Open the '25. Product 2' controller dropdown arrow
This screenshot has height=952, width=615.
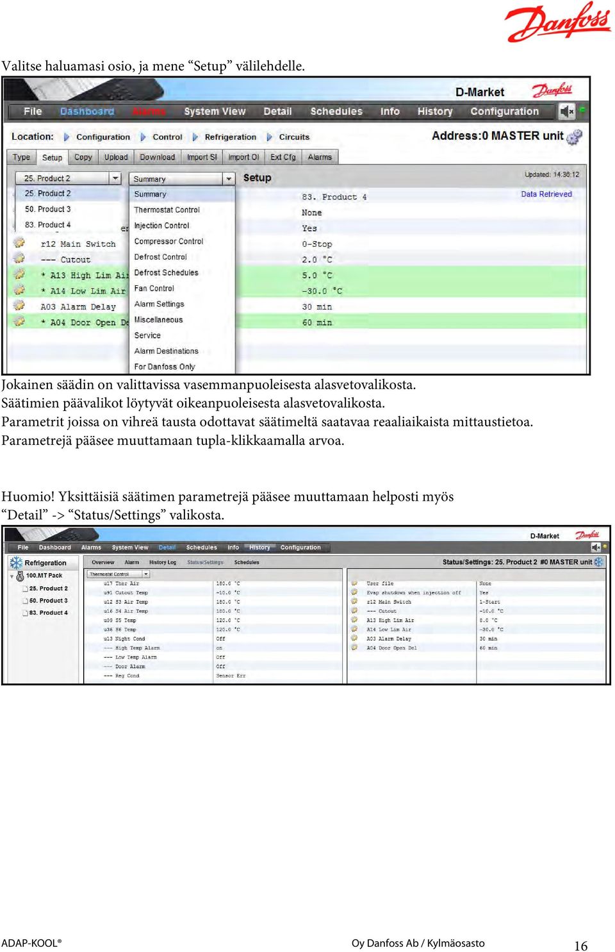[115, 178]
